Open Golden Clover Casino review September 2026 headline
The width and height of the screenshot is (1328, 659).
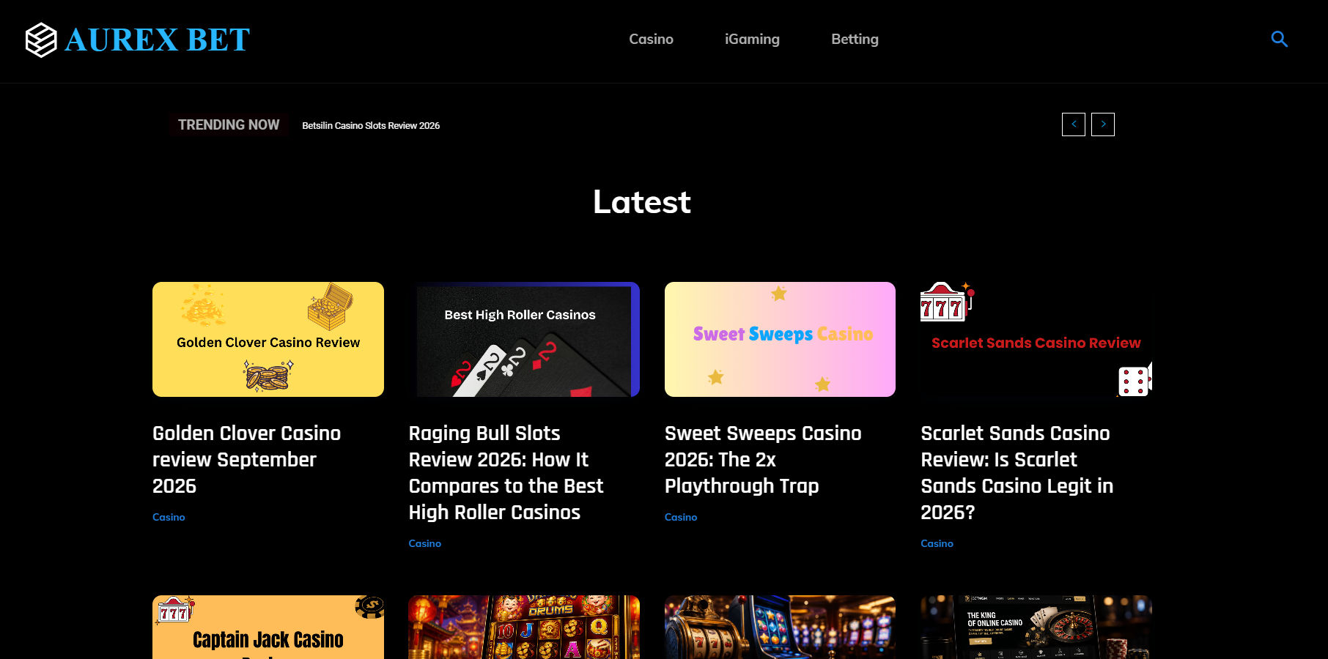coord(247,459)
